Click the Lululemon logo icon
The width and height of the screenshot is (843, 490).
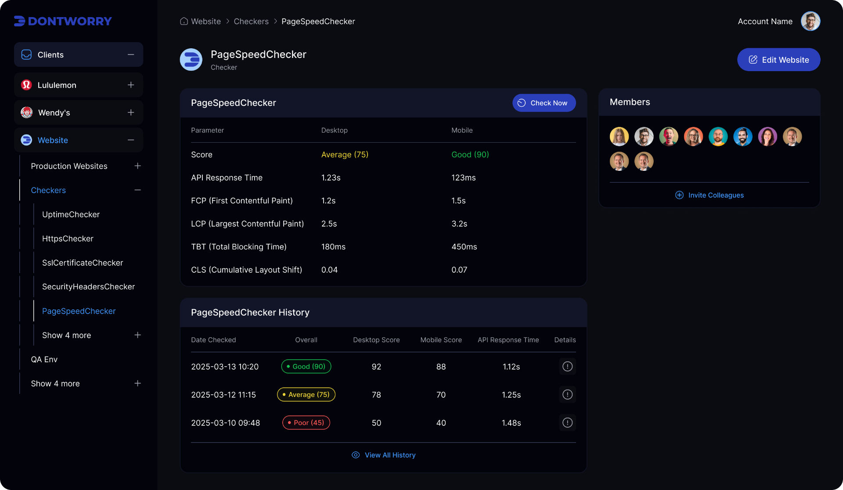coord(26,85)
